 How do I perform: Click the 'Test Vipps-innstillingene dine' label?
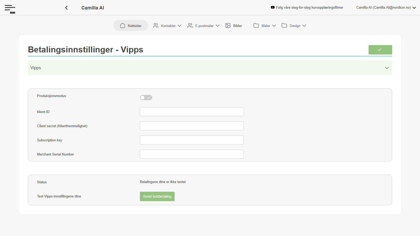pos(59,196)
